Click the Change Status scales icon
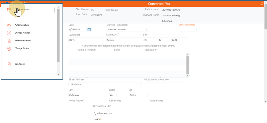The width and height of the screenshot is (267, 123). (x=9, y=49)
